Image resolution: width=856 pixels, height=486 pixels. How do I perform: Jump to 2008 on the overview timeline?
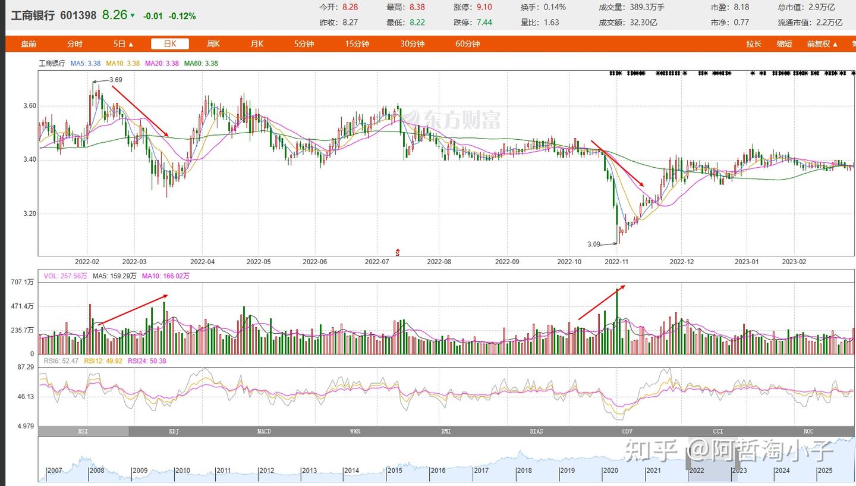pos(97,471)
